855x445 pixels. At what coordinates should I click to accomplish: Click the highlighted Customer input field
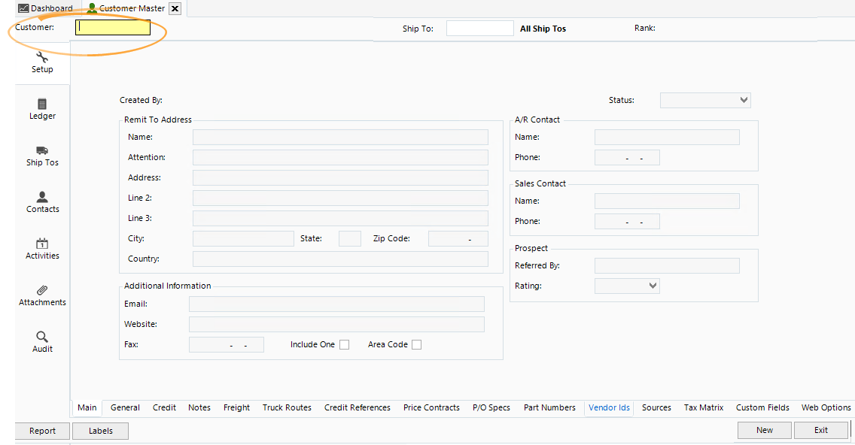click(x=112, y=26)
